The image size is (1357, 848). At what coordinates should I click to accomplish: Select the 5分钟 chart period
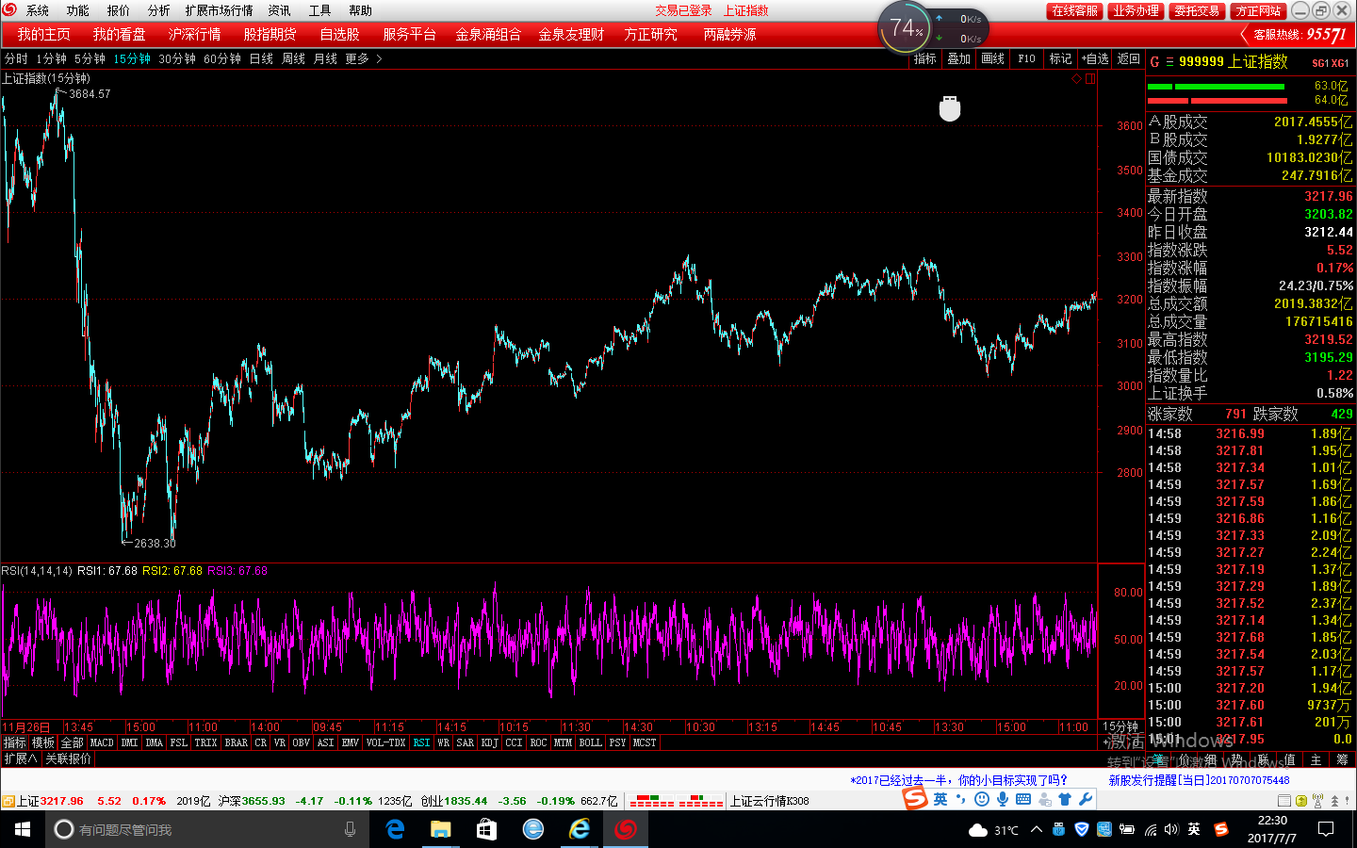coord(90,58)
